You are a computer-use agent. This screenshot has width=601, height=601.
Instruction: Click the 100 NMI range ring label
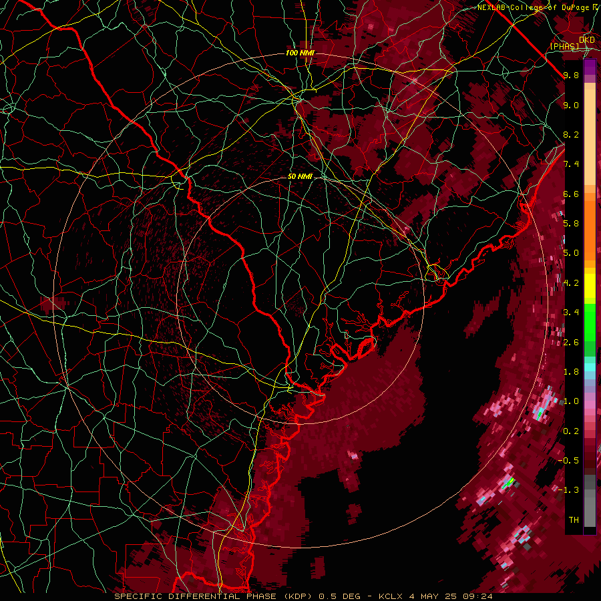[x=300, y=53]
